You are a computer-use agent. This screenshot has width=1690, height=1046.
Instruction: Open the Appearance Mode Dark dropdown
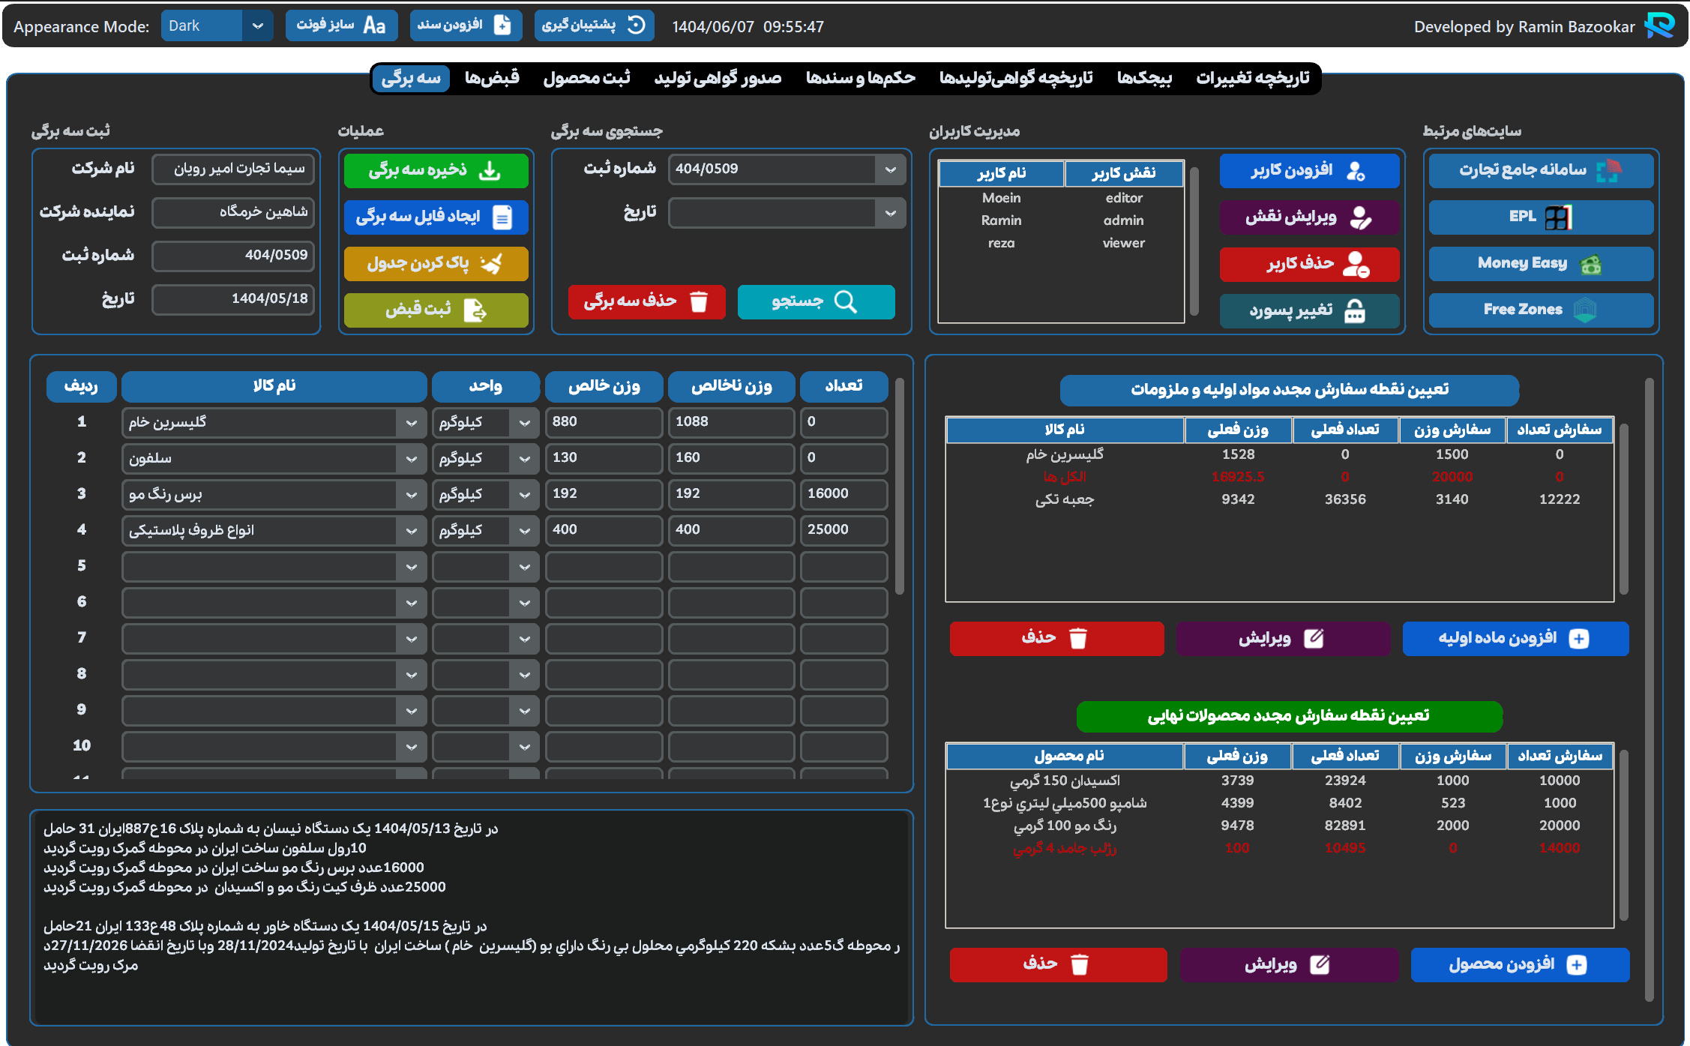[x=257, y=25]
